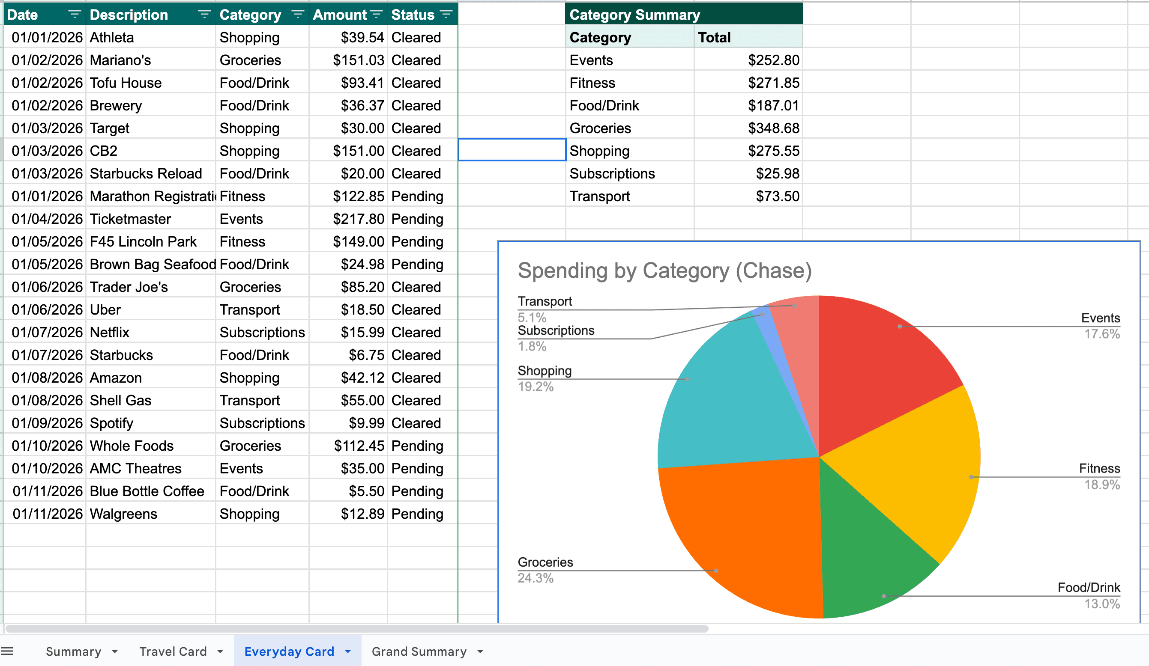
Task: Switch to the Summary sheet tab
Action: click(x=74, y=651)
